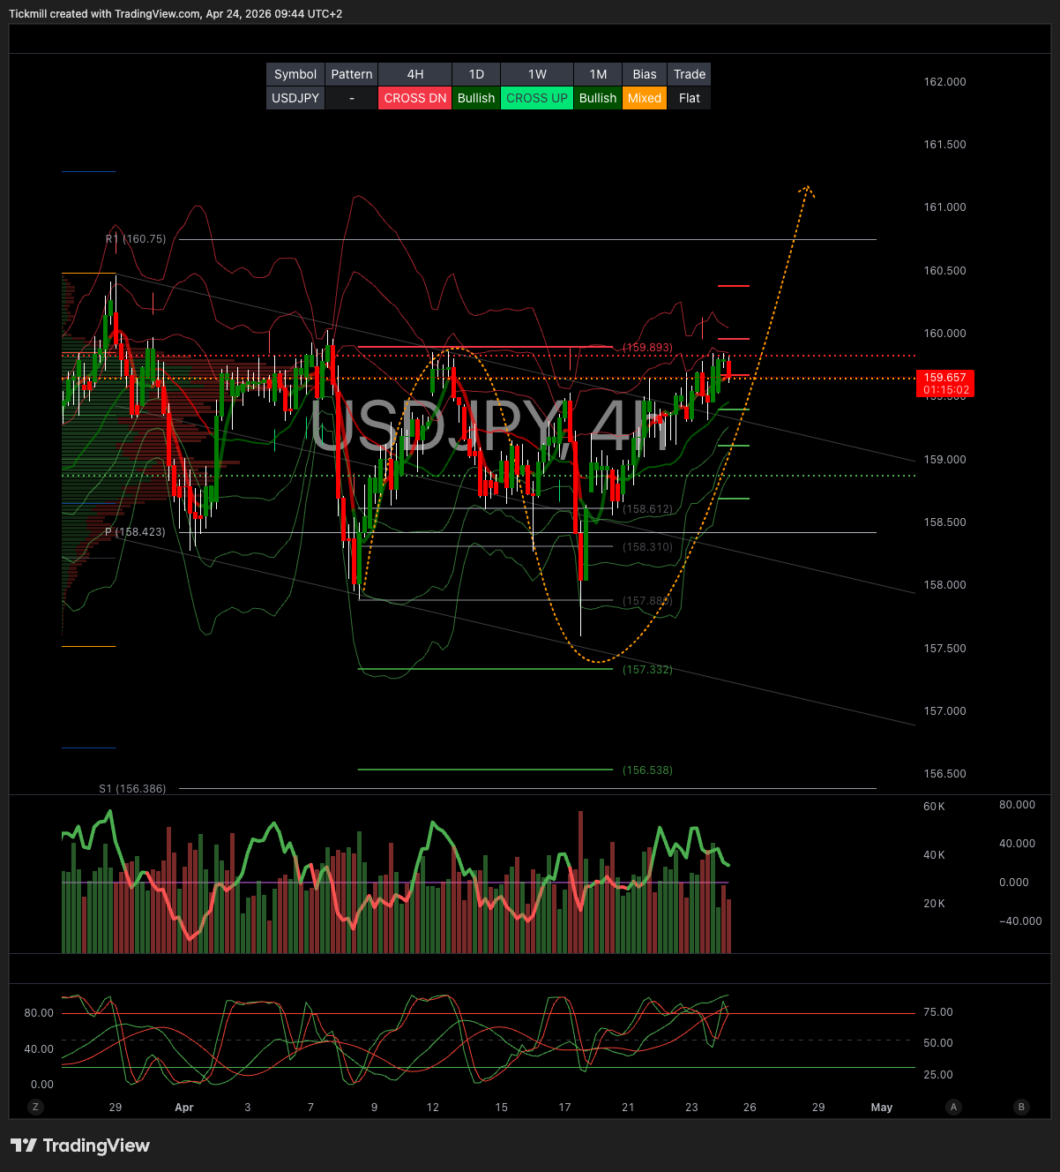Select the red 159.657 current price label
Image resolution: width=1060 pixels, height=1172 pixels.
pyautogui.click(x=944, y=383)
